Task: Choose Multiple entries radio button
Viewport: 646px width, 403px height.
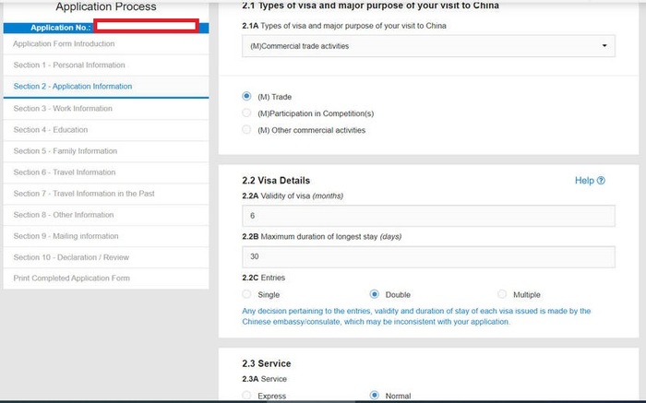Action: [502, 294]
